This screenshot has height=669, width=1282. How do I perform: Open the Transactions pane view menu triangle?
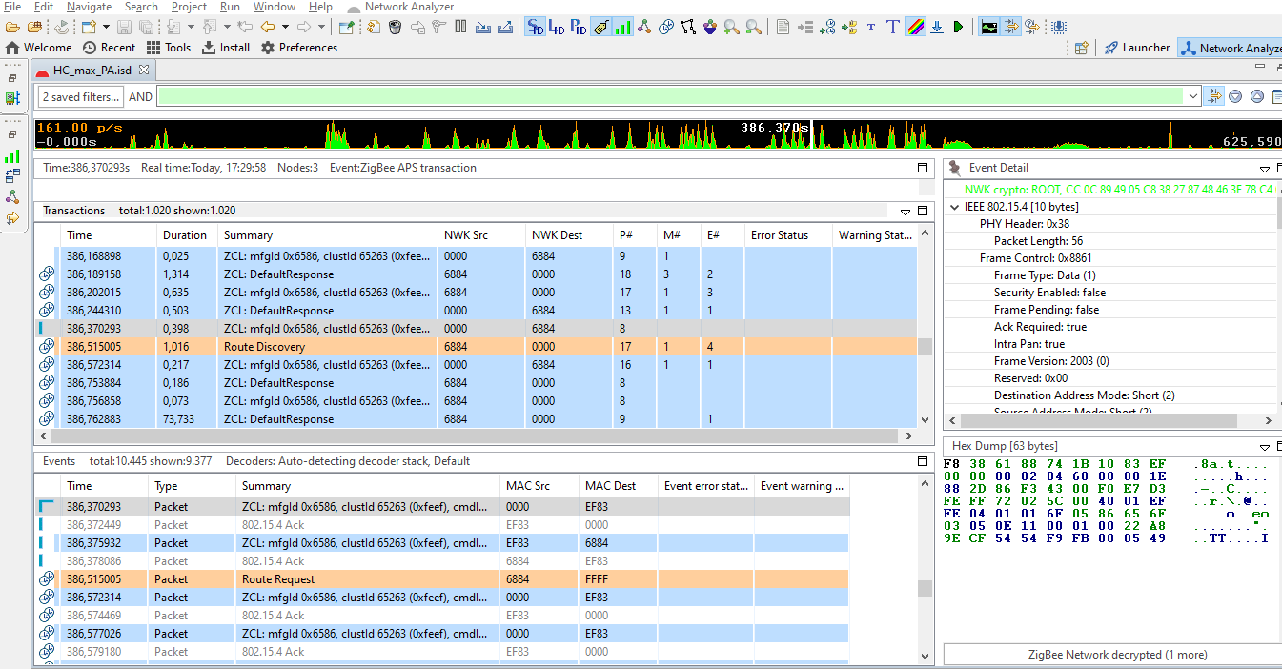[x=906, y=212]
